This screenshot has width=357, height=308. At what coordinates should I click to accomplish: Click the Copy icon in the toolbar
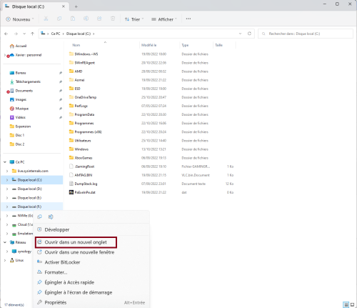[x=59, y=19]
